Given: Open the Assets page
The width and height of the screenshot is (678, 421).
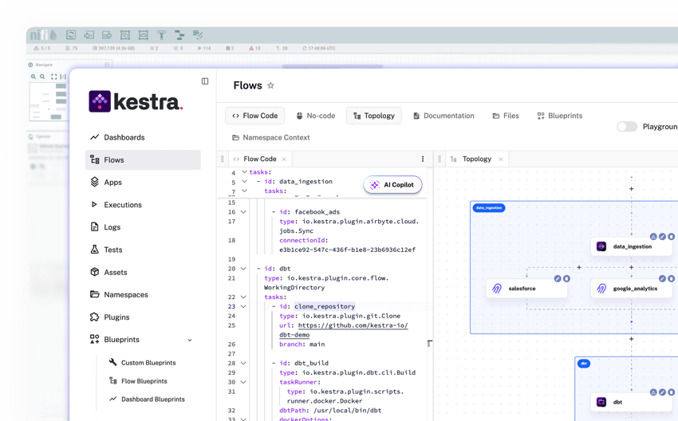Looking at the screenshot, I should (x=115, y=272).
